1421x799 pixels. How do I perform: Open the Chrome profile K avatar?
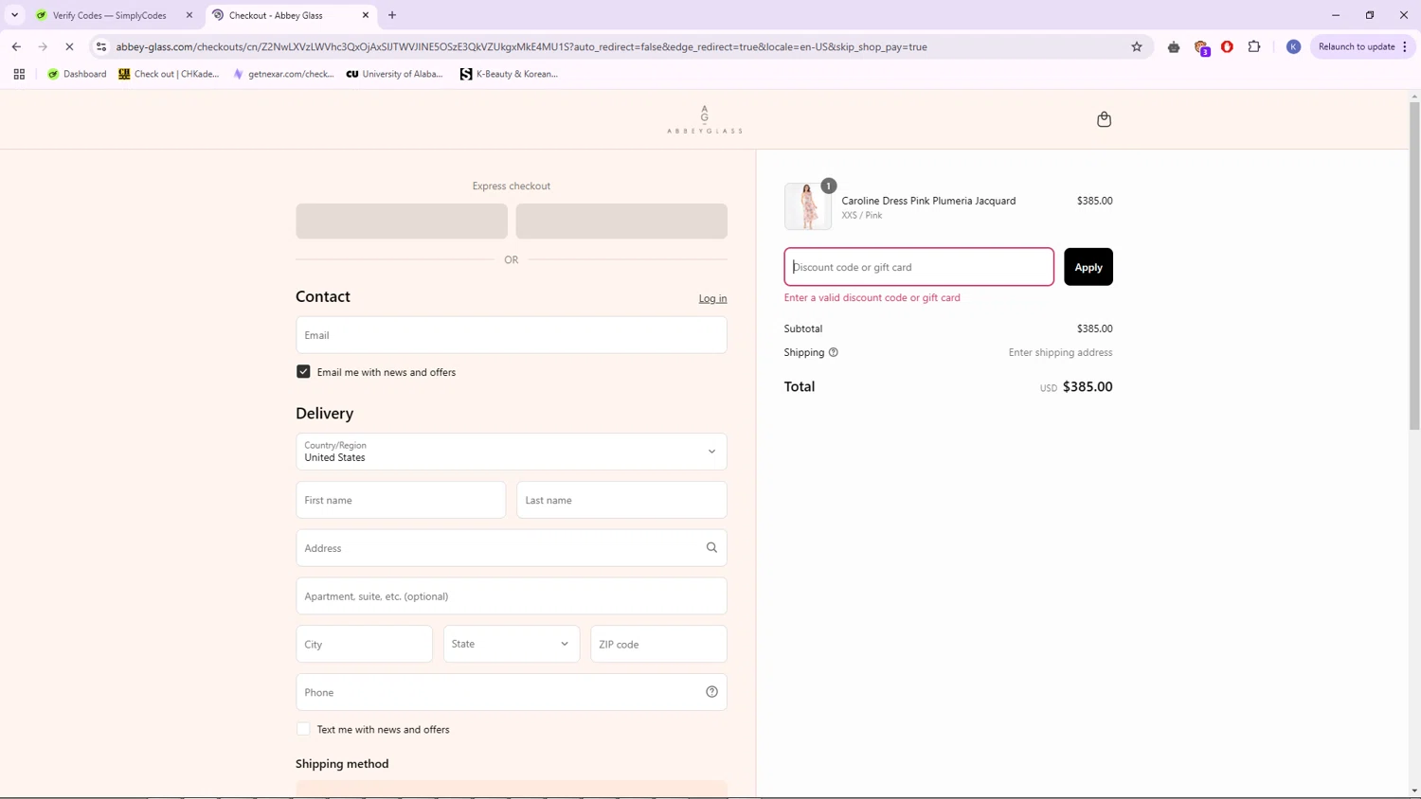point(1293,46)
